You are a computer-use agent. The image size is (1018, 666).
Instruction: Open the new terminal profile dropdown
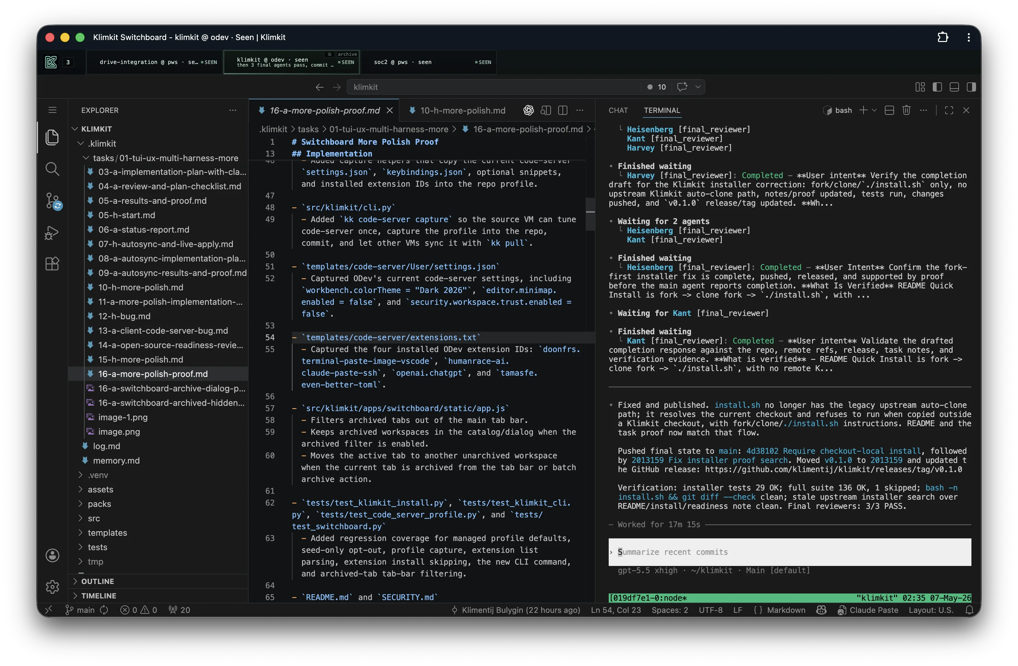pos(874,110)
